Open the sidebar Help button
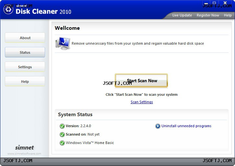The height and width of the screenshot is (166, 235). pos(25,81)
